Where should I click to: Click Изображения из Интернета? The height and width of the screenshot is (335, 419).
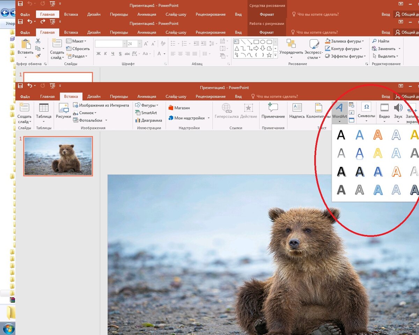pyautogui.click(x=101, y=105)
